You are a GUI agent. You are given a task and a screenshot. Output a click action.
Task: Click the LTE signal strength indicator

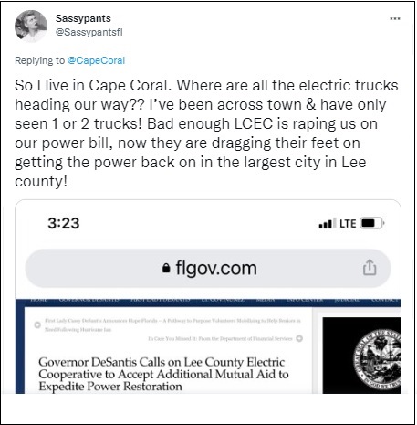pyautogui.click(x=328, y=223)
